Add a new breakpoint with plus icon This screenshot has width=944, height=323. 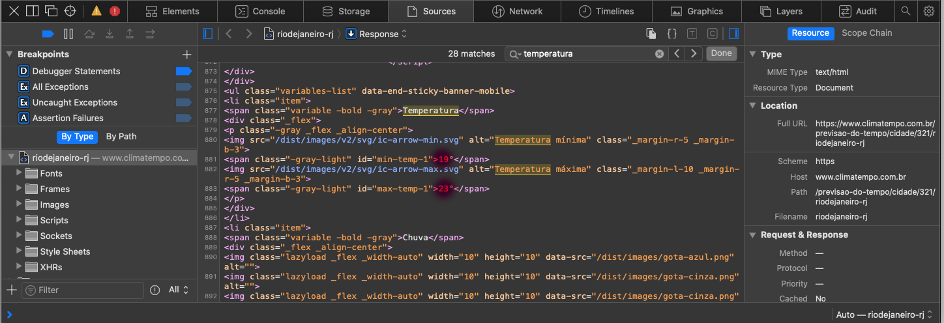point(187,54)
